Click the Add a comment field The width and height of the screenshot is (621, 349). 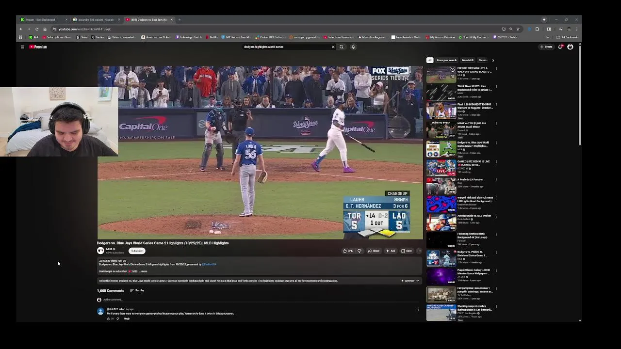261,300
